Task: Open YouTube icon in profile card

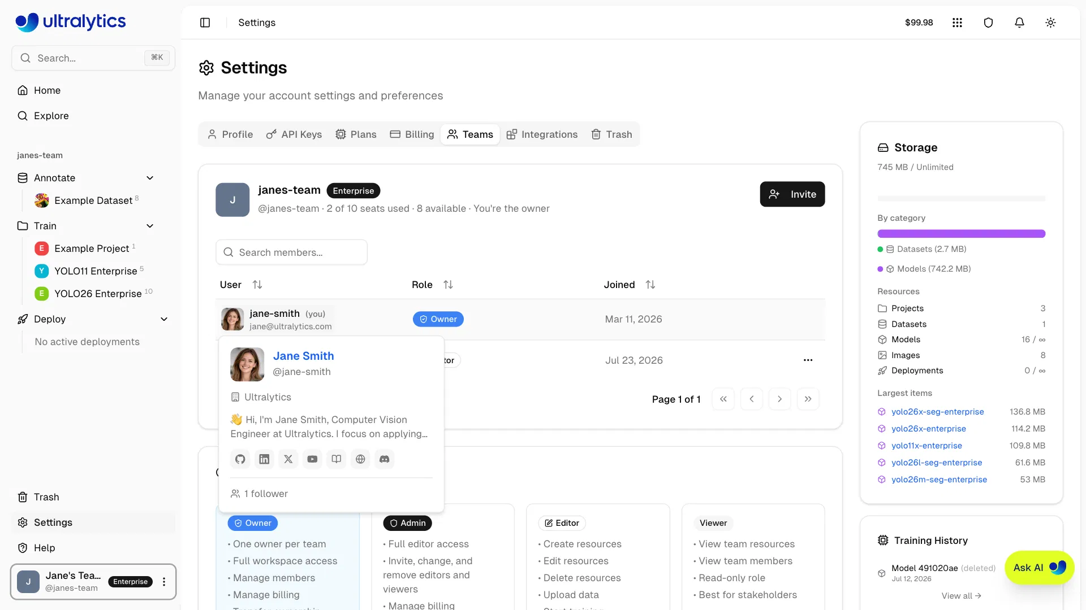Action: (312, 459)
